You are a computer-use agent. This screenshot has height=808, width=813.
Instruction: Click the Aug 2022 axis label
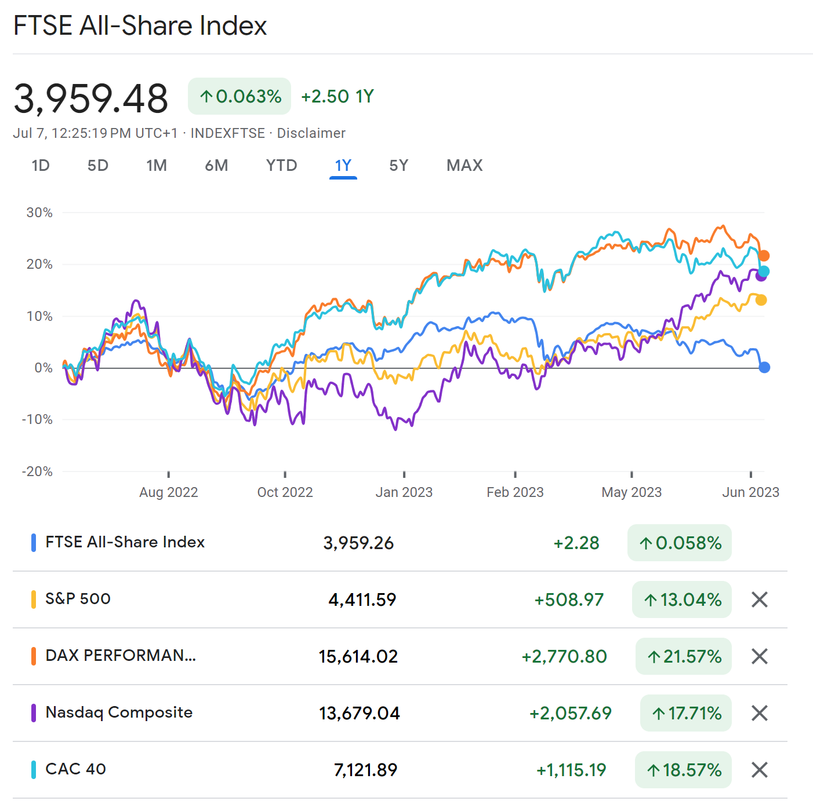(169, 492)
